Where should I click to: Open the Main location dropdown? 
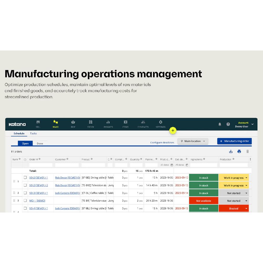pos(193,141)
